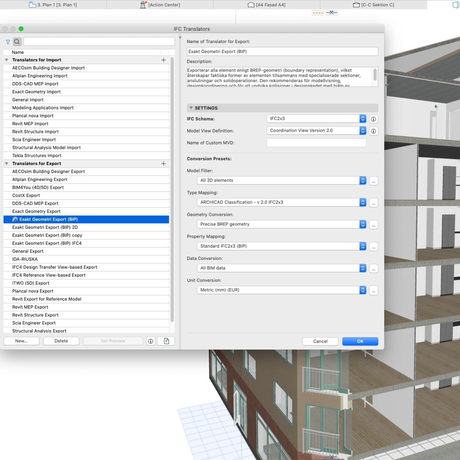Screen dimensions: 460x460
Task: Open the Model Filter dropdown
Action: [x=281, y=180]
